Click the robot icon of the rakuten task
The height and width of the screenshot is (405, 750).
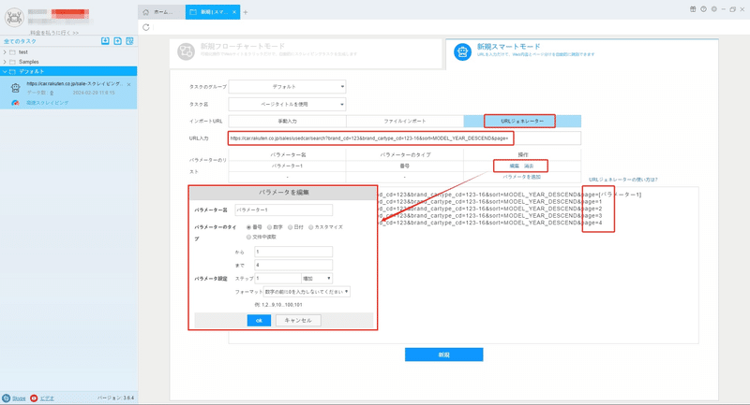click(15, 88)
